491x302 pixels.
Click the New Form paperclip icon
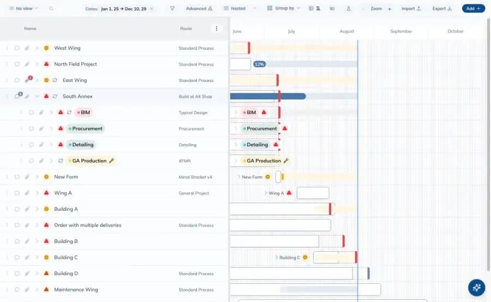point(27,177)
